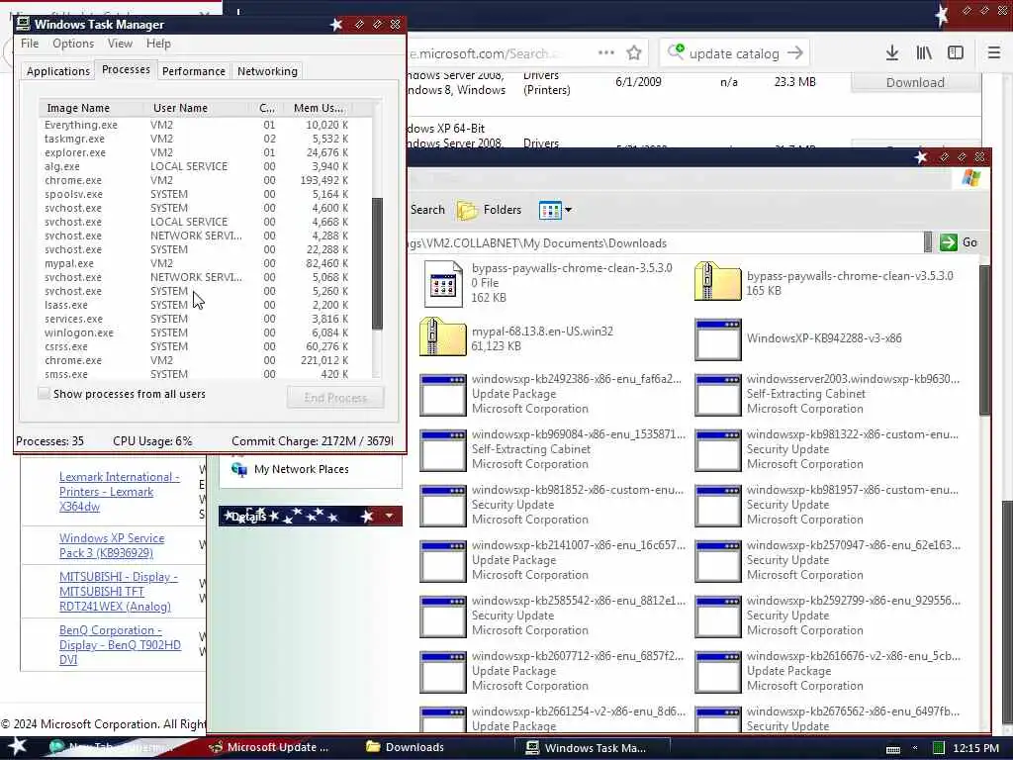Screen dimensions: 1013x760
Task: Switch to the Performance tab
Action: pos(193,71)
